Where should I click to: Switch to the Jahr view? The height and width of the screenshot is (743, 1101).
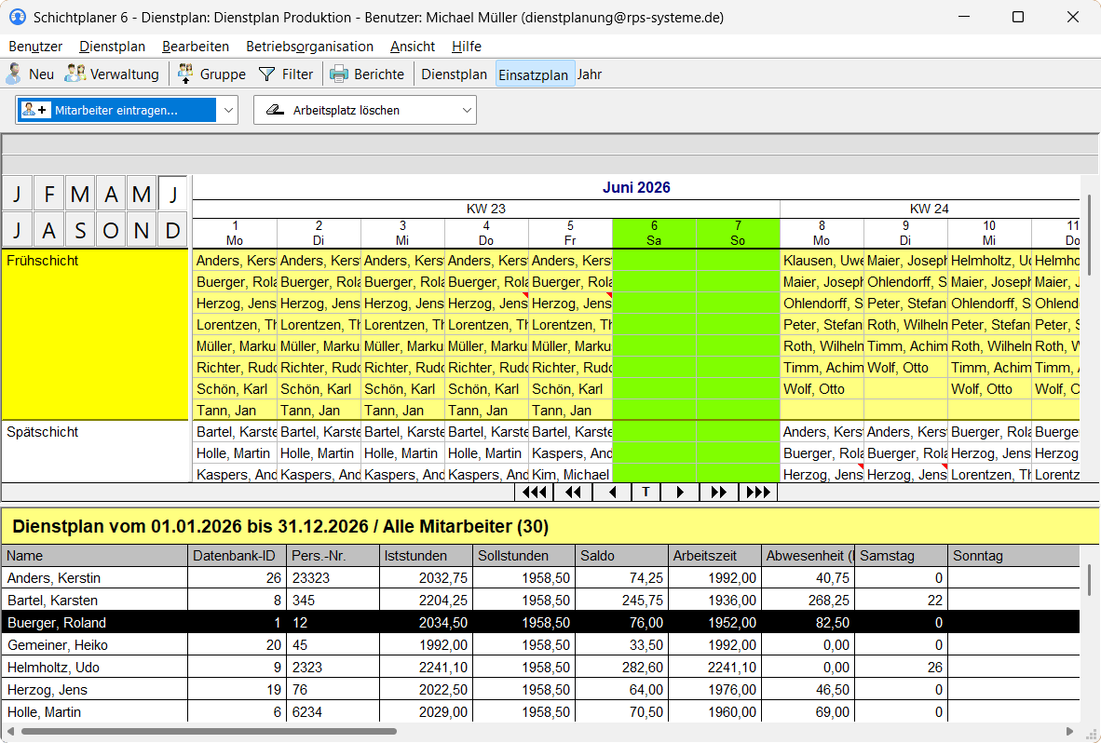590,74
